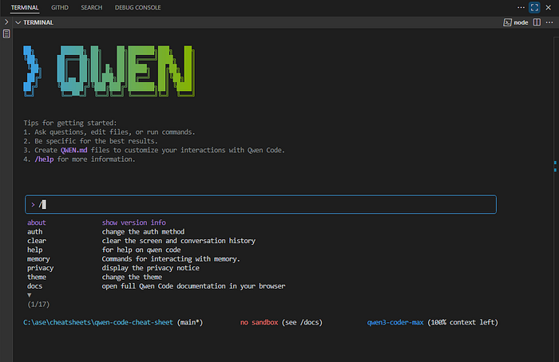Click 'show version info' description

(133, 222)
